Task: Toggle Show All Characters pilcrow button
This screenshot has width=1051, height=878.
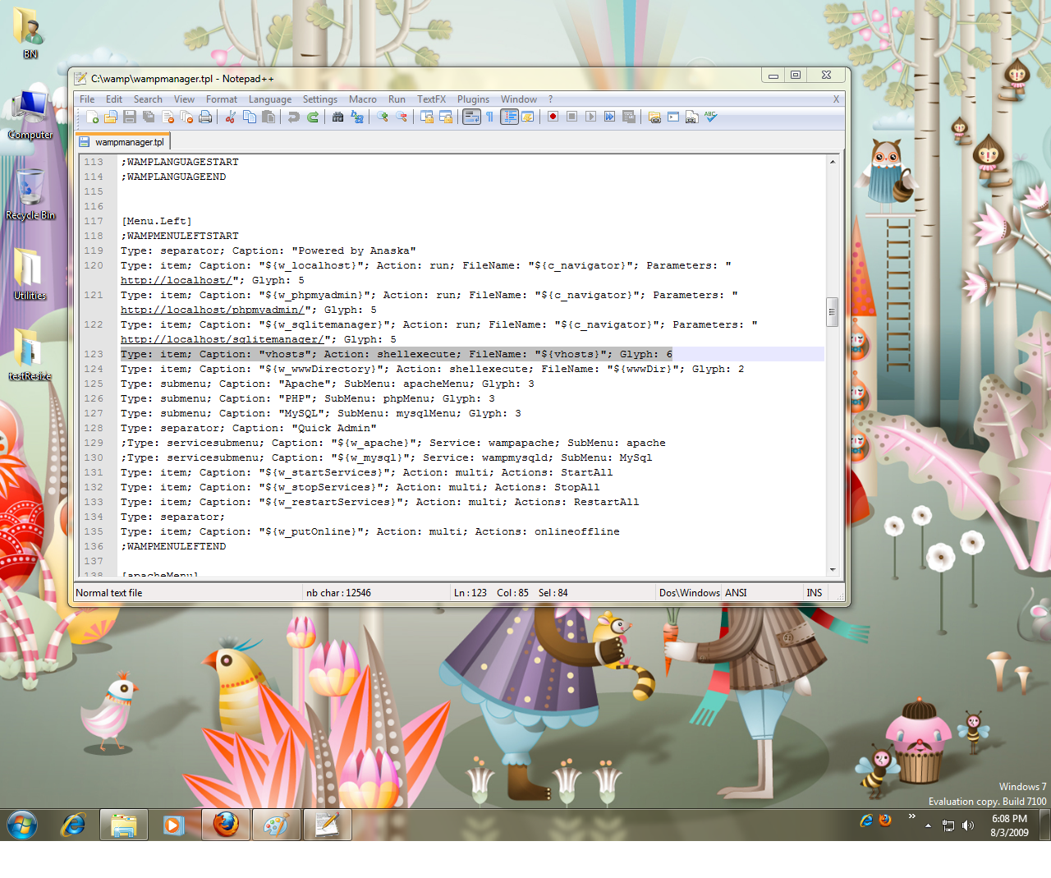Action: pos(490,117)
